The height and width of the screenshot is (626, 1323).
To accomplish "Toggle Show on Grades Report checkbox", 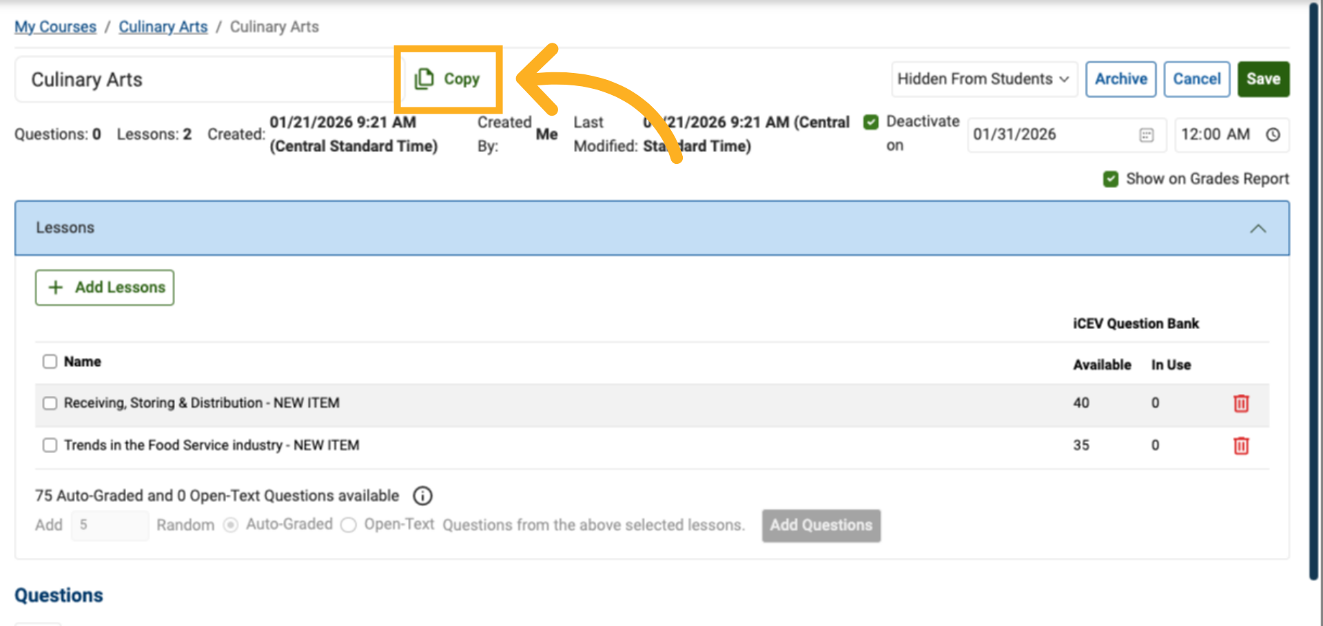I will click(x=1111, y=179).
